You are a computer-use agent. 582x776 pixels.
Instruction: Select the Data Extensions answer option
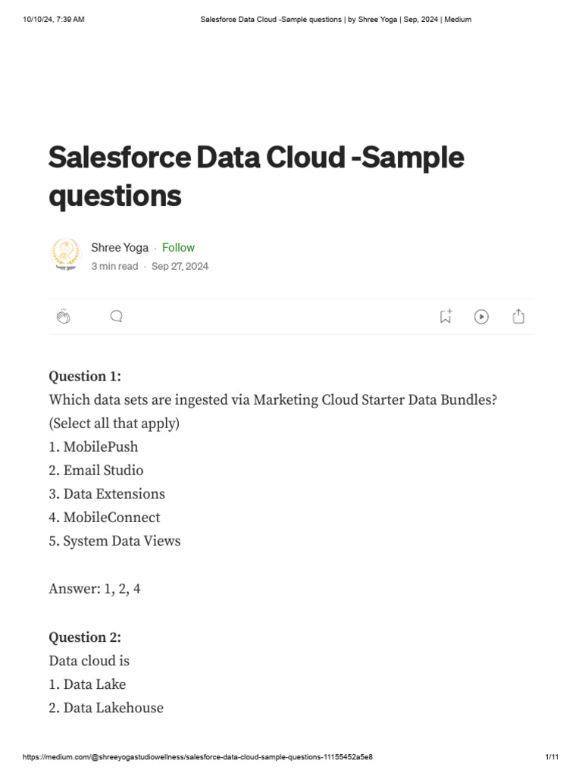tap(106, 494)
